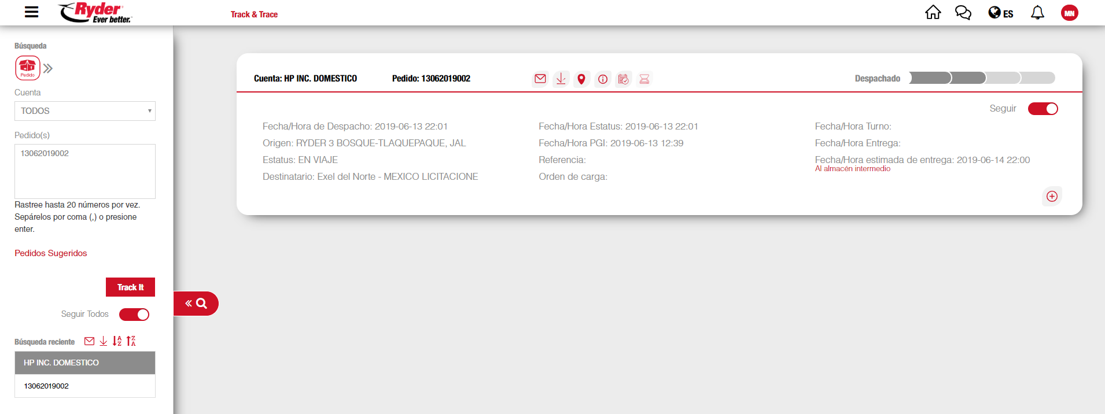This screenshot has height=414, width=1105.
Task: Click the map location pin icon
Action: (x=581, y=79)
